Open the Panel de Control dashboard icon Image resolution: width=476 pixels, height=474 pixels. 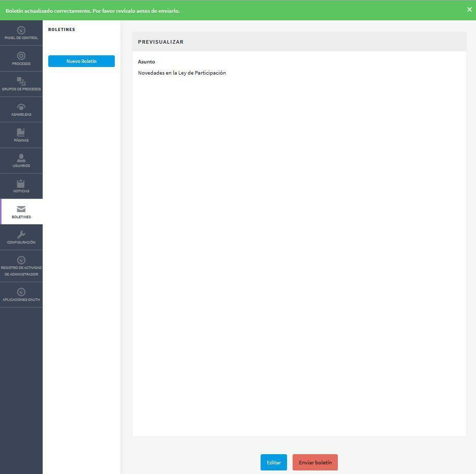coord(21,30)
